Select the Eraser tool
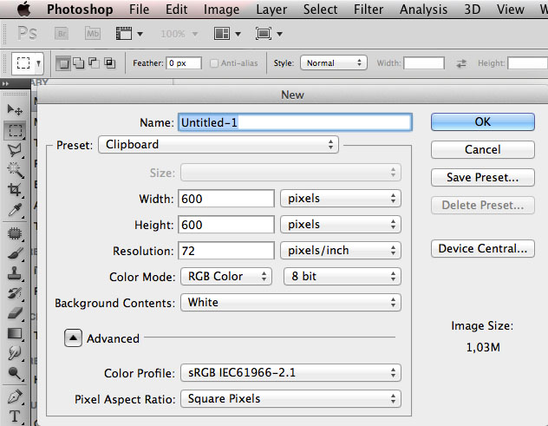The width and height of the screenshot is (548, 426). coord(15,313)
